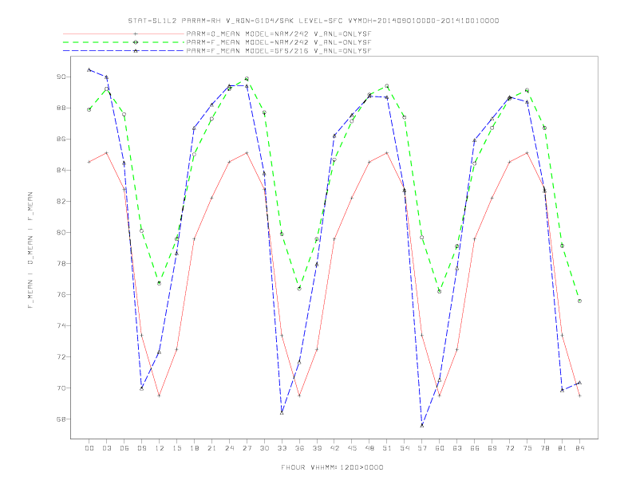Click x-axis tick label 69
The width and height of the screenshot is (632, 488).
coord(492,448)
